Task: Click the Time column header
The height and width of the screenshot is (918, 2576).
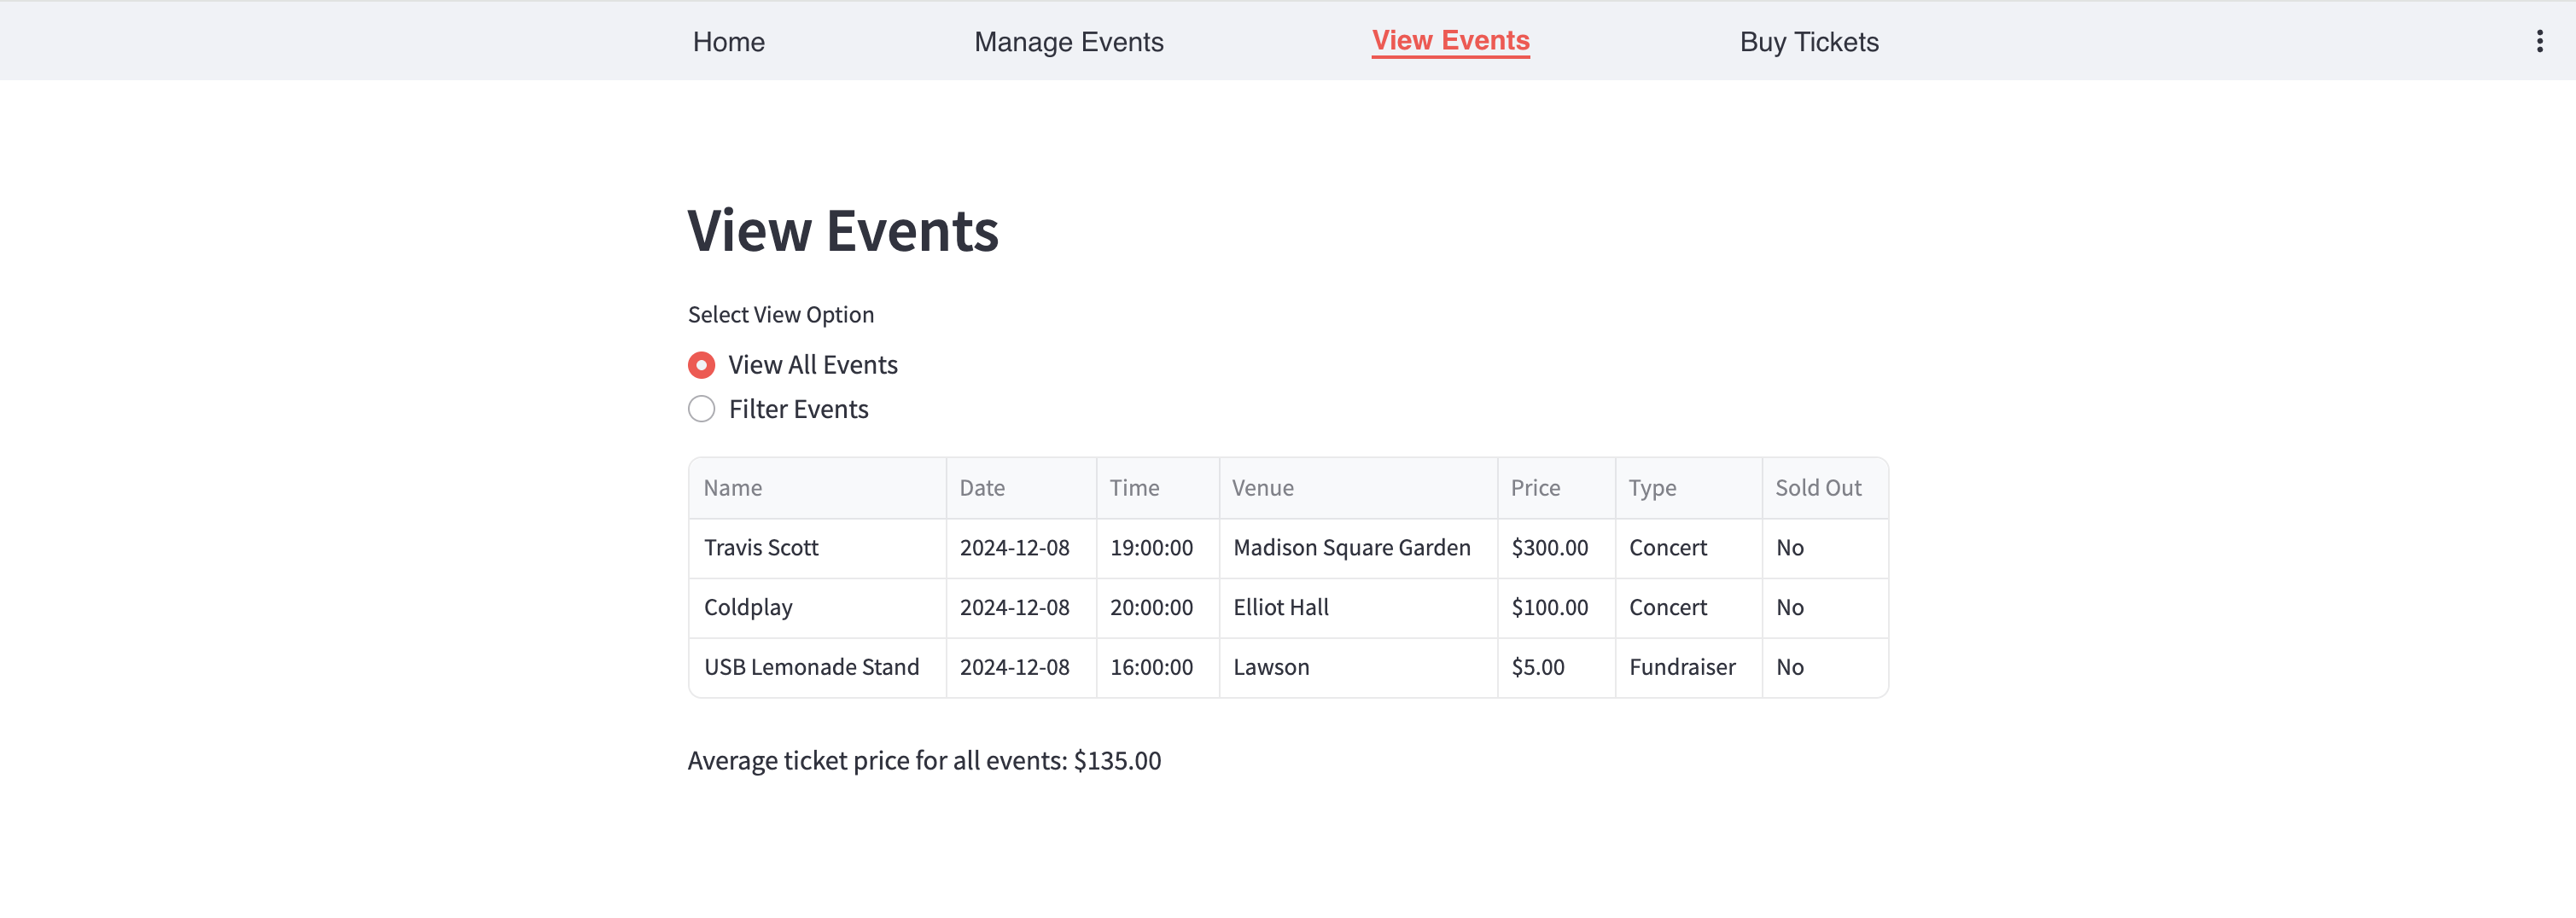Action: (x=1158, y=488)
